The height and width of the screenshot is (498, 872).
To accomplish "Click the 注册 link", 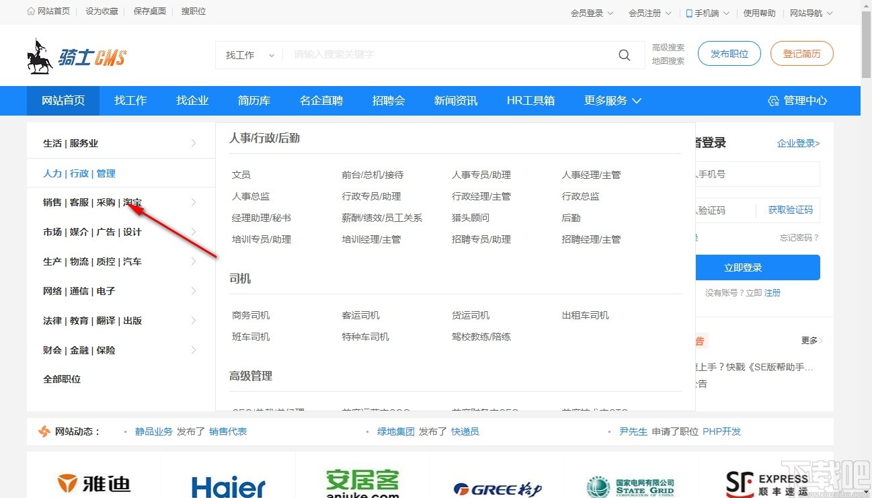I will [772, 293].
